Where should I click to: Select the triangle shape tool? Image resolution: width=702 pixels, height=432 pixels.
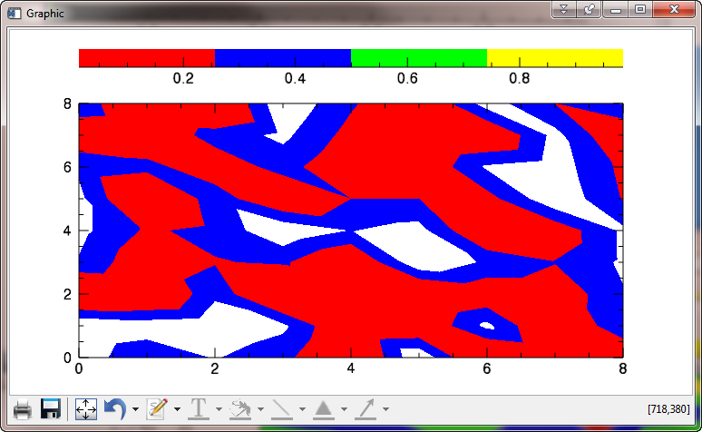click(x=324, y=409)
